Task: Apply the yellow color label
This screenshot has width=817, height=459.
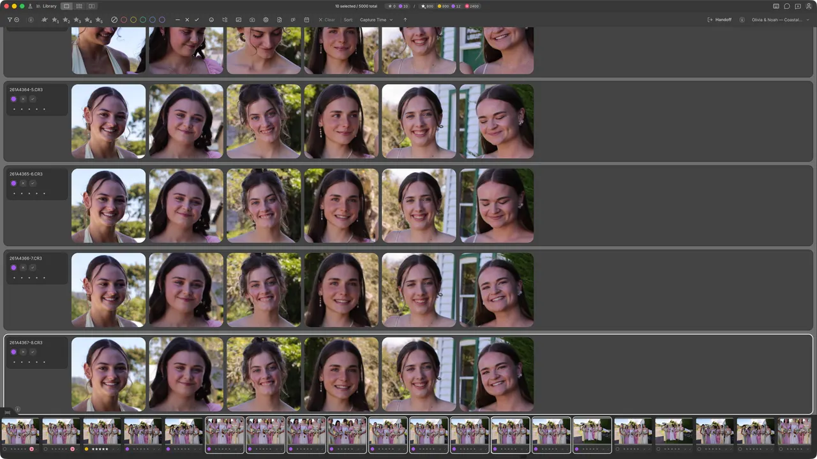Action: pos(133,20)
